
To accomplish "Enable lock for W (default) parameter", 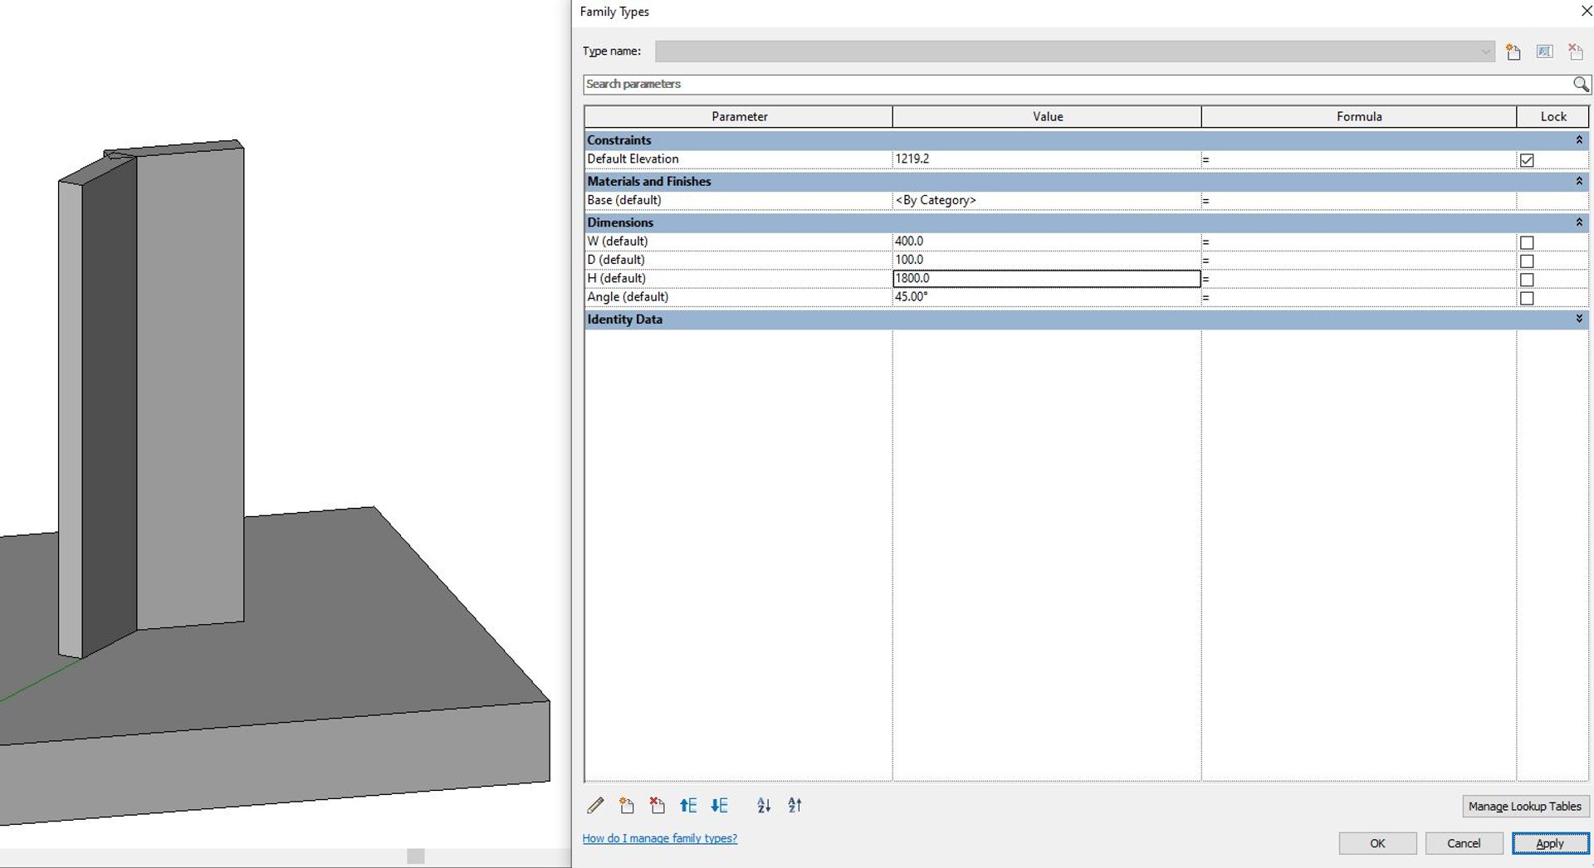I will [1527, 242].
